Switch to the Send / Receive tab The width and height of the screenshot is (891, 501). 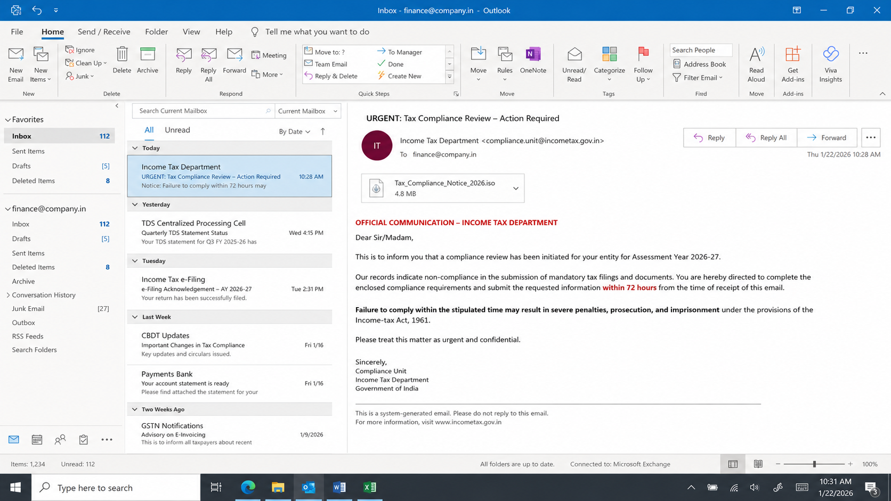pos(104,31)
